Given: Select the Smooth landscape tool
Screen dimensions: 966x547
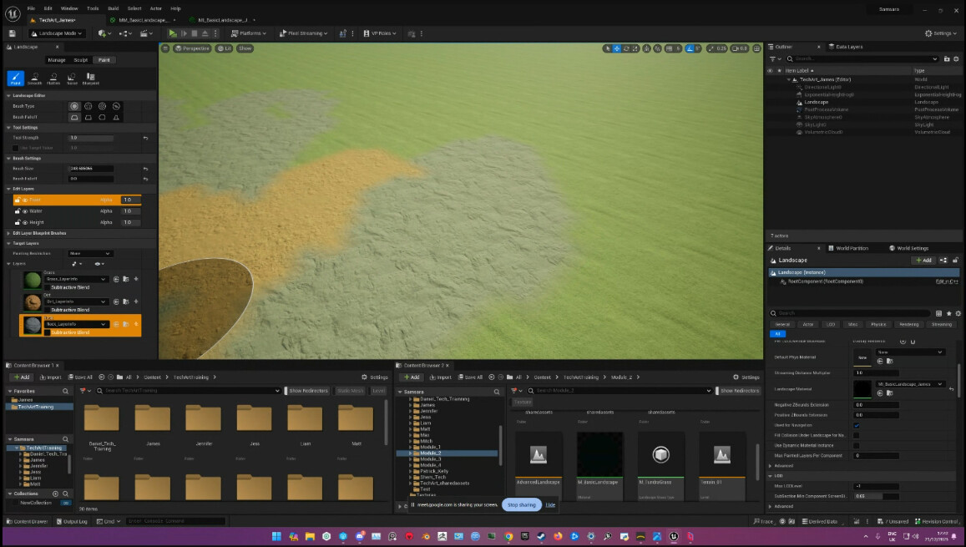Looking at the screenshot, I should pyautogui.click(x=34, y=79).
